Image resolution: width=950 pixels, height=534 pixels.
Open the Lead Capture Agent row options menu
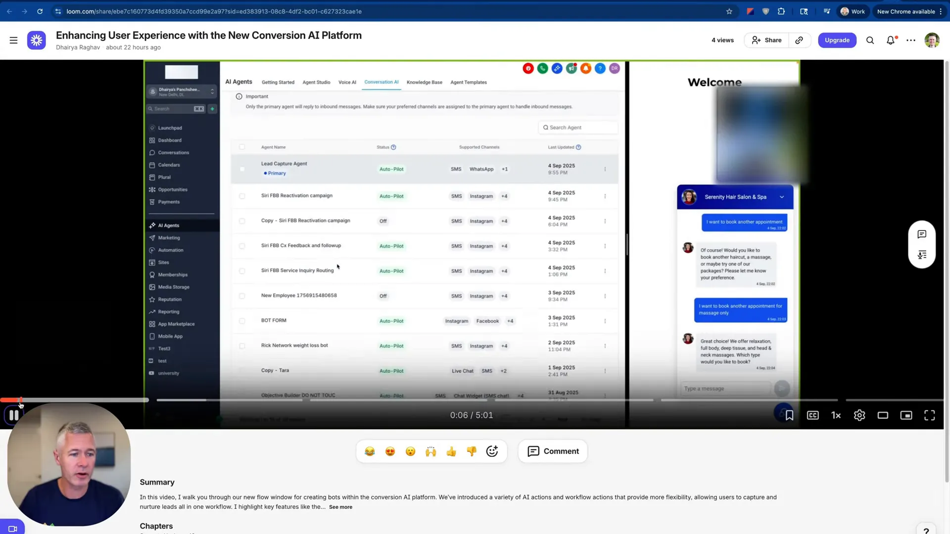point(605,169)
